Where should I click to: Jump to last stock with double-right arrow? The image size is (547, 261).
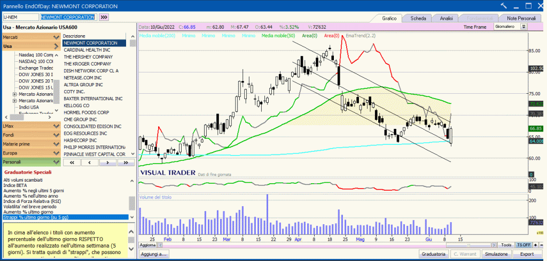[126, 162]
